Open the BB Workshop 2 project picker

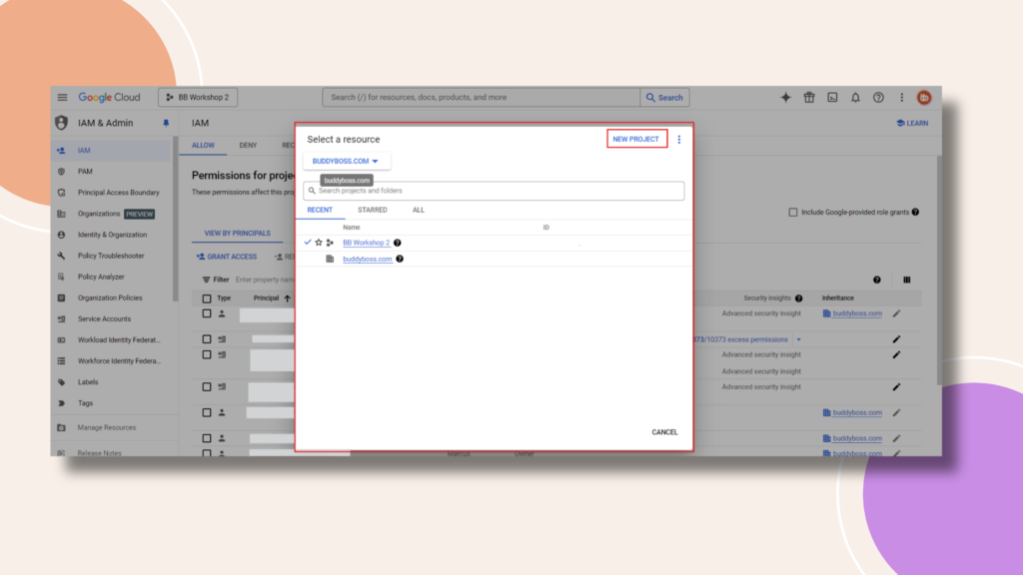(198, 97)
